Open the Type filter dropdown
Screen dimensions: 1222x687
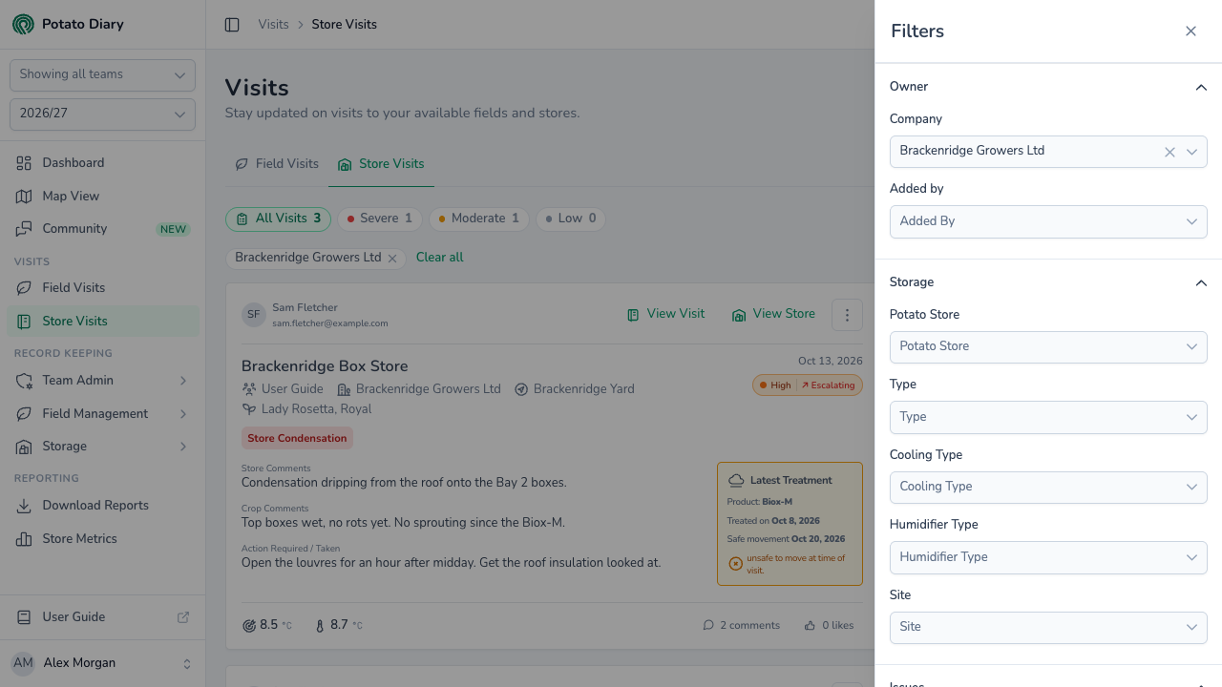[1048, 417]
